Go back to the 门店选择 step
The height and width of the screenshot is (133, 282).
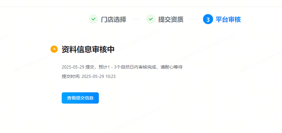[x=114, y=19]
